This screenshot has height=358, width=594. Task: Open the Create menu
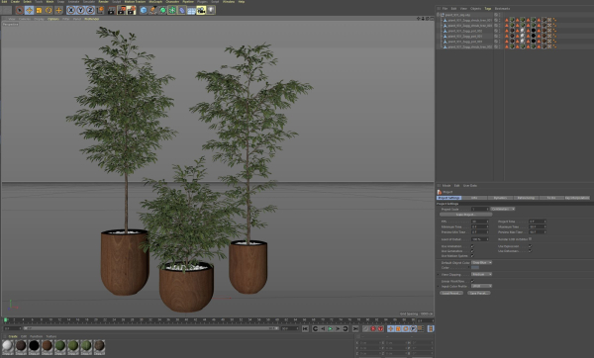[16, 2]
